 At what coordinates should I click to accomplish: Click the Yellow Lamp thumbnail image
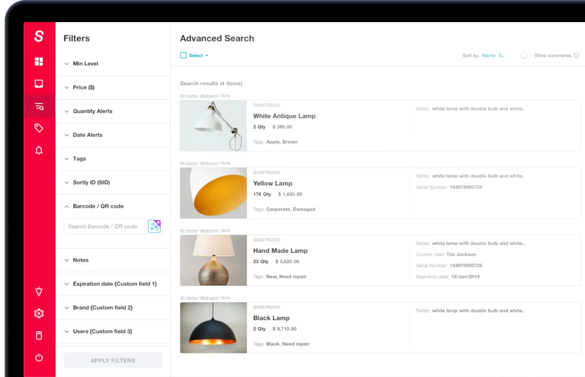pyautogui.click(x=213, y=193)
